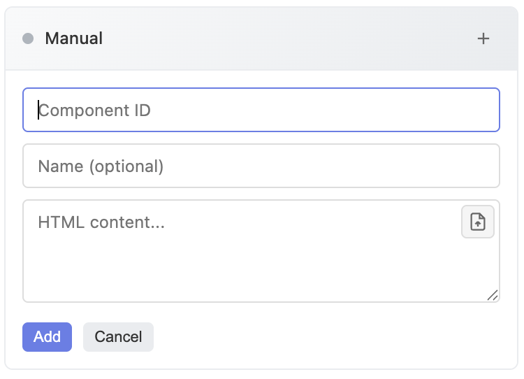524x379 pixels.
Task: Select the Component ID text box
Action: [261, 110]
